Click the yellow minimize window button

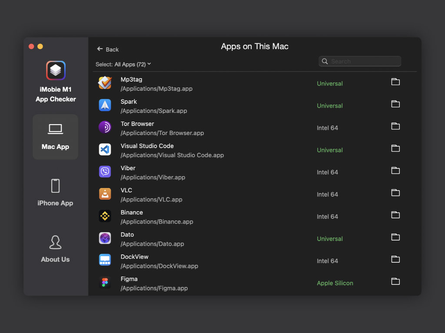point(40,46)
